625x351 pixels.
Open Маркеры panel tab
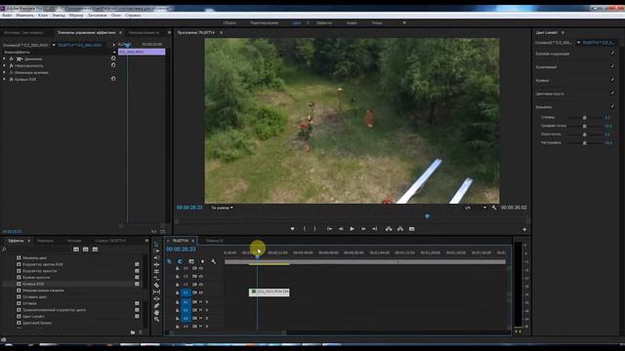click(x=45, y=241)
